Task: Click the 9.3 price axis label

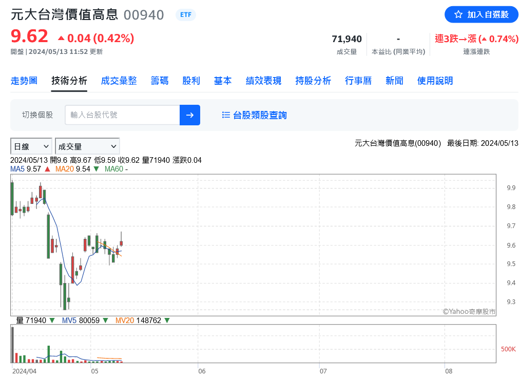Action: 511,302
